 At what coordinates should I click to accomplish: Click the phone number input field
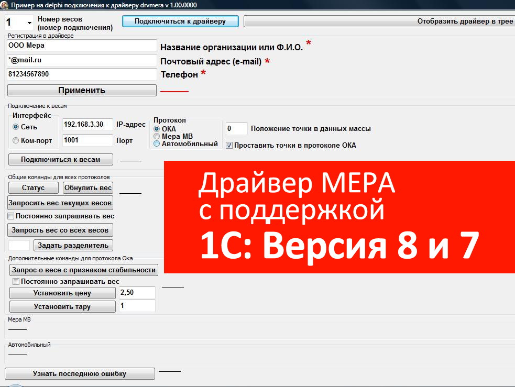coord(82,74)
